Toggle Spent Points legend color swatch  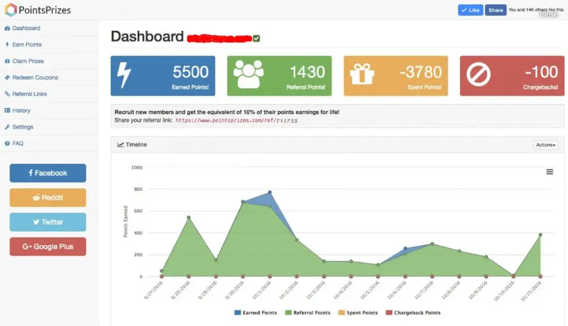(341, 313)
